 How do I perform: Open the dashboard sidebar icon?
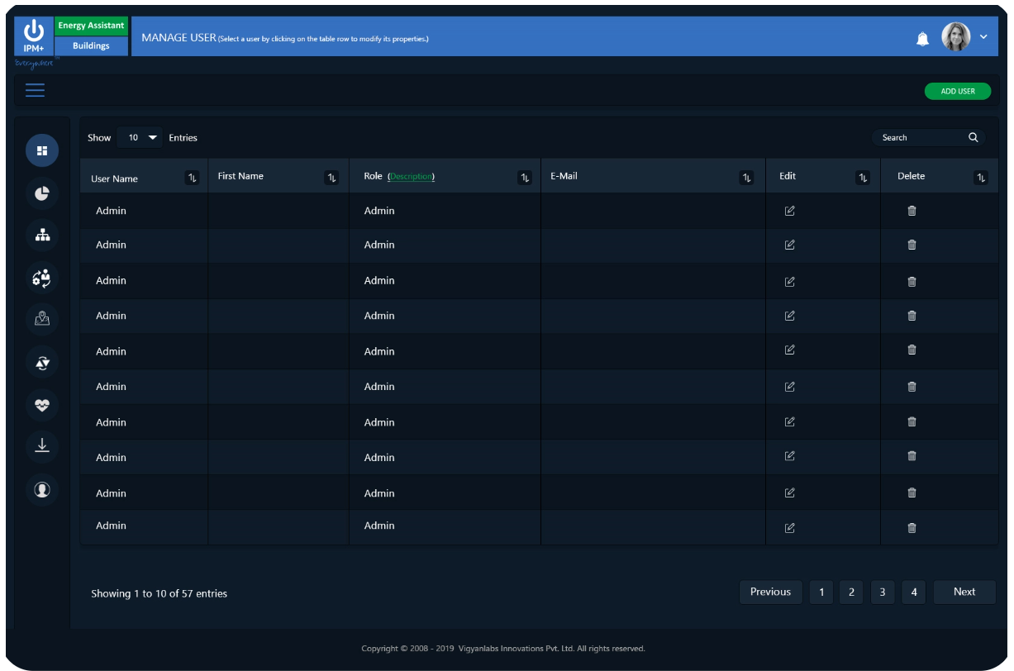click(42, 150)
